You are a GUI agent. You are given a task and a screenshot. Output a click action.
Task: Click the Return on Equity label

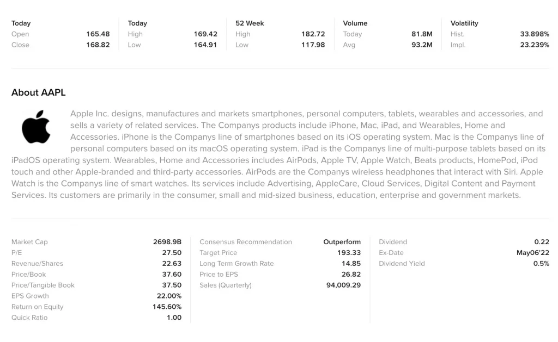37,307
